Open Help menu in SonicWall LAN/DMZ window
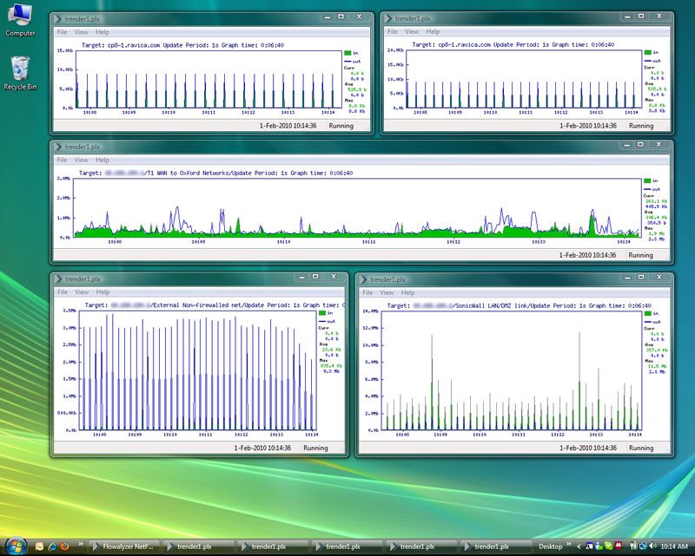Screen dimensions: 695x556 [408, 292]
